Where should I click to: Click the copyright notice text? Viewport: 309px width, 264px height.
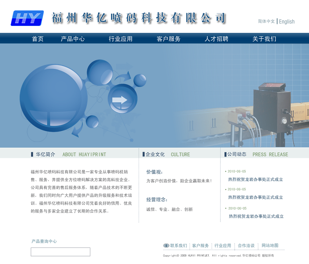click(x=218, y=255)
